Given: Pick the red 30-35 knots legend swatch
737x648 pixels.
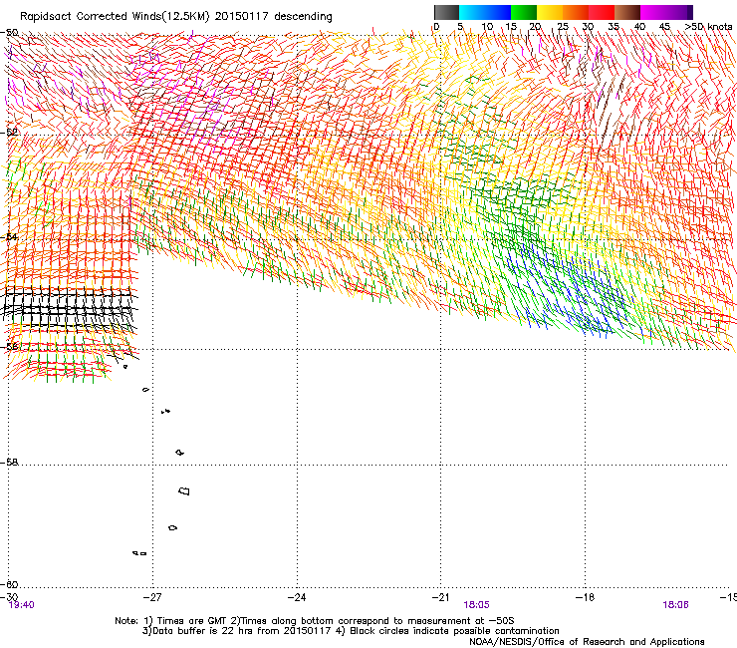Looking at the screenshot, I should click(x=602, y=12).
